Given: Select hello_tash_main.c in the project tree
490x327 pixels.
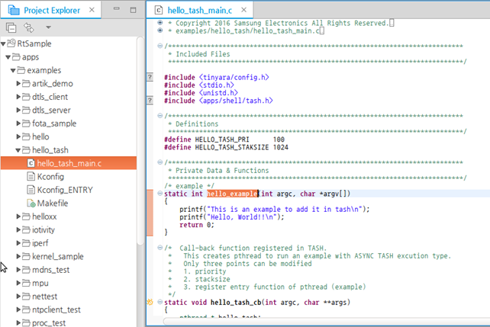Looking at the screenshot, I should click(69, 163).
